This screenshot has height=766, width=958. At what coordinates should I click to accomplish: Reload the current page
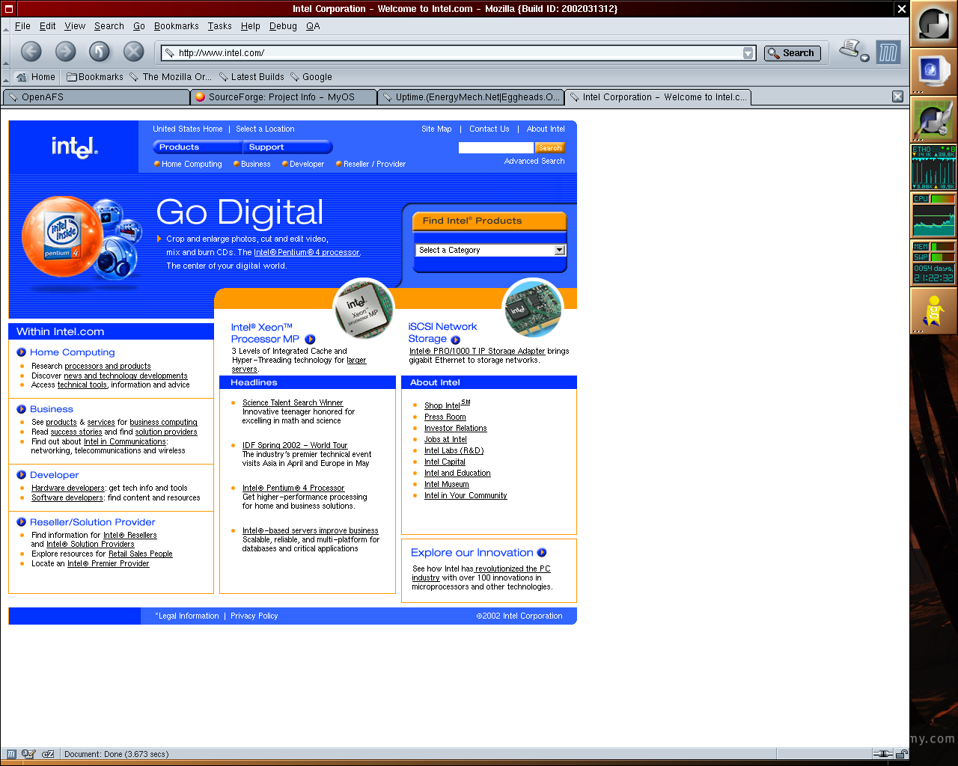(x=100, y=51)
